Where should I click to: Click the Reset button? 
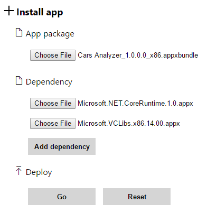pyautogui.click(x=137, y=197)
